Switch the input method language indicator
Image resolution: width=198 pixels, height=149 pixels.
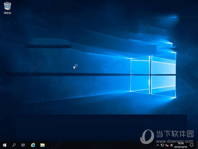click(171, 145)
